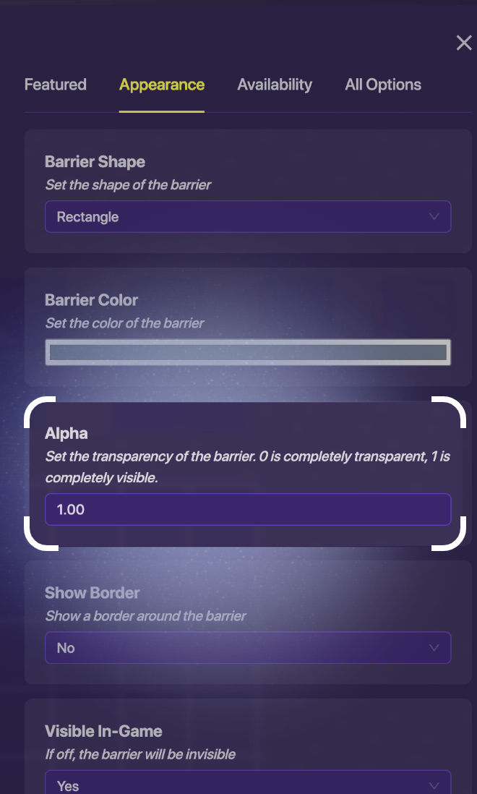The height and width of the screenshot is (794, 477).
Task: Focus the Alpha value input field
Action: 248,510
